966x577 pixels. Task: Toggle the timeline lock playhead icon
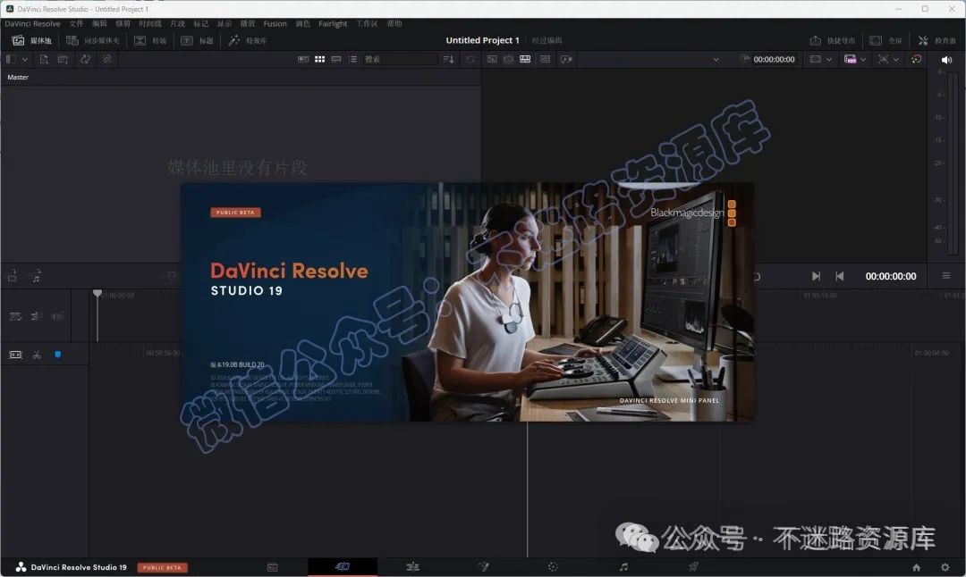15,316
